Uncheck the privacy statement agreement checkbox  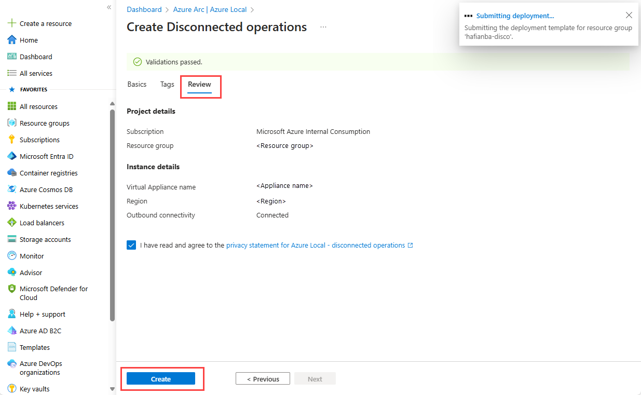(x=131, y=245)
